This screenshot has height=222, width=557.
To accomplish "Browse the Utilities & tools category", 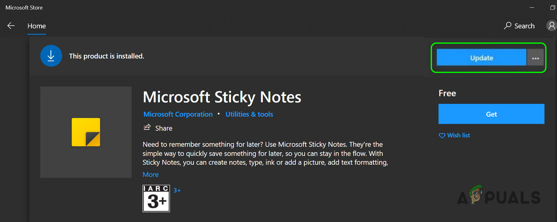I will (249, 114).
